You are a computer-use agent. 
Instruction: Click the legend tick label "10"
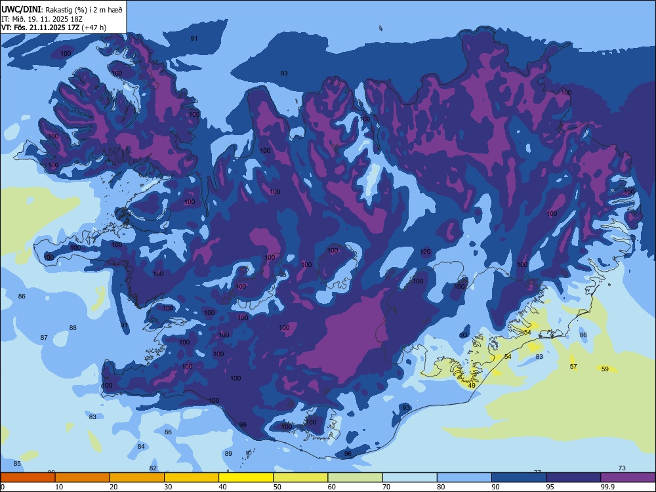pos(59,487)
